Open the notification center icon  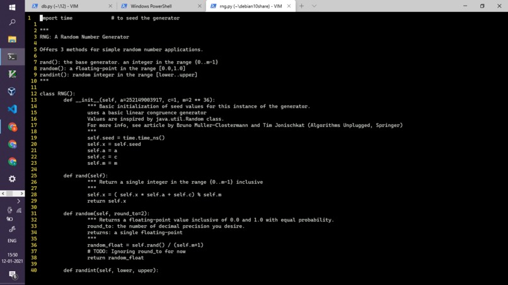13,275
